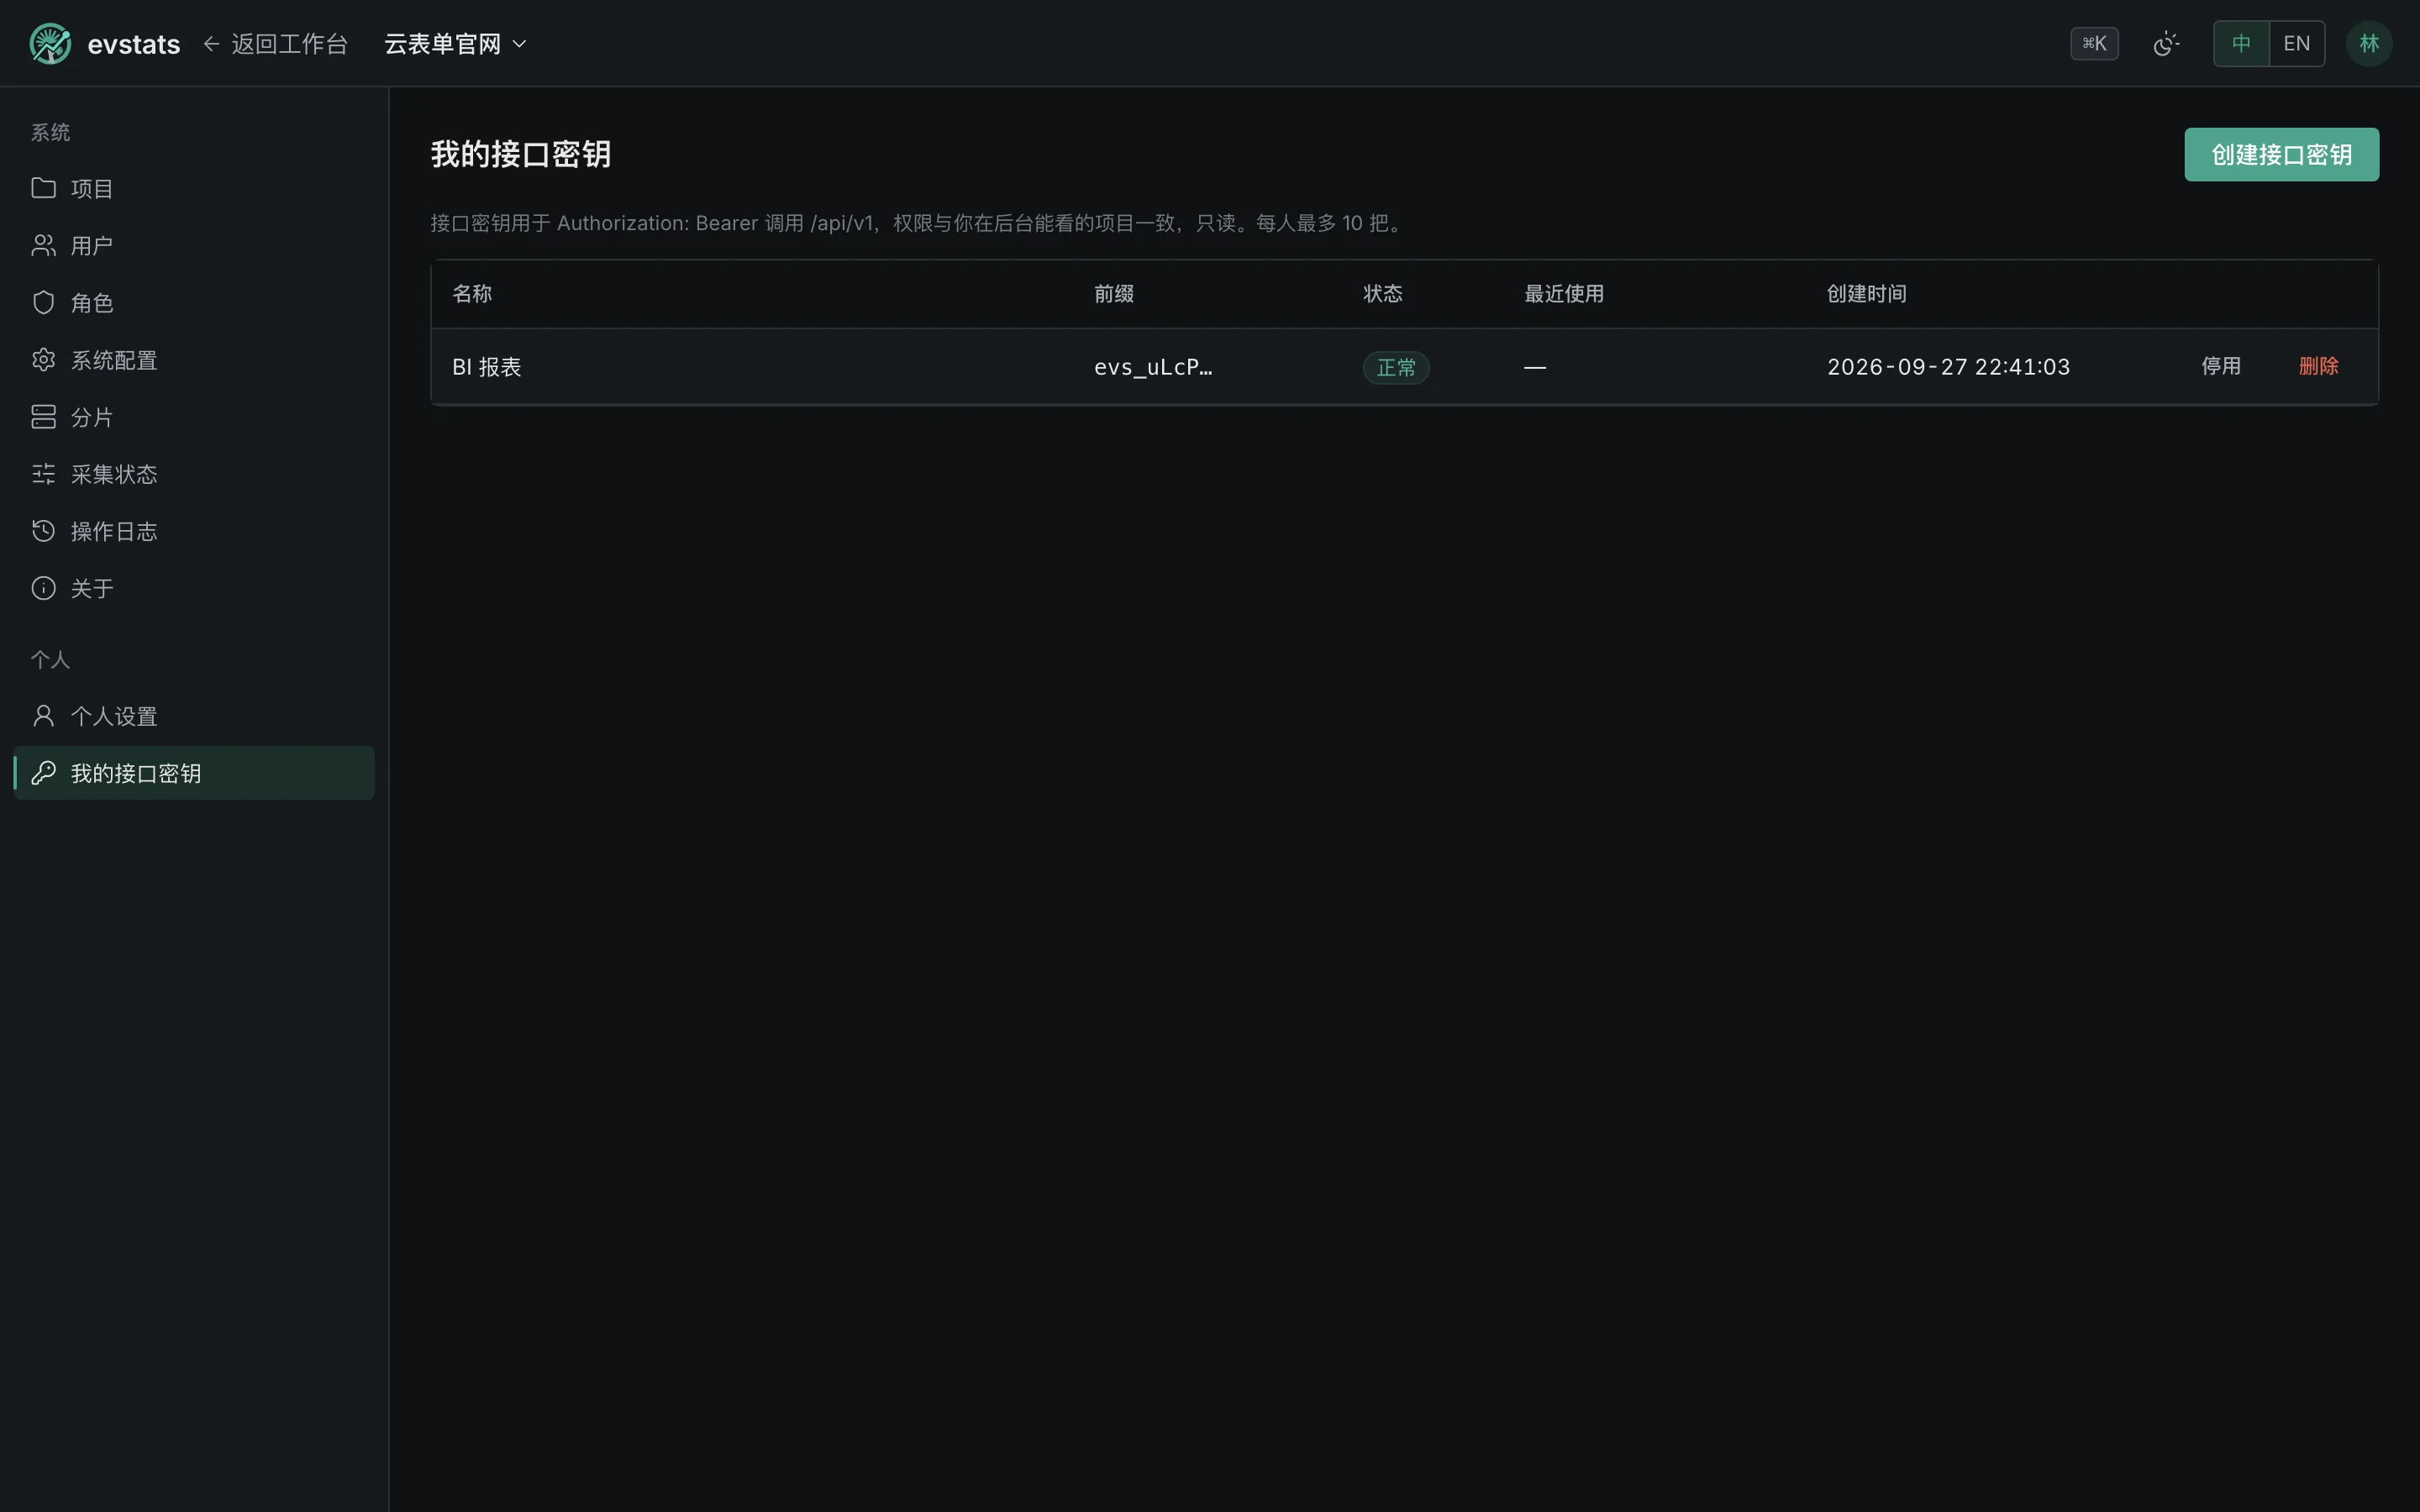
Task: Open 个人设置 in the sidebar
Action: (x=194, y=716)
